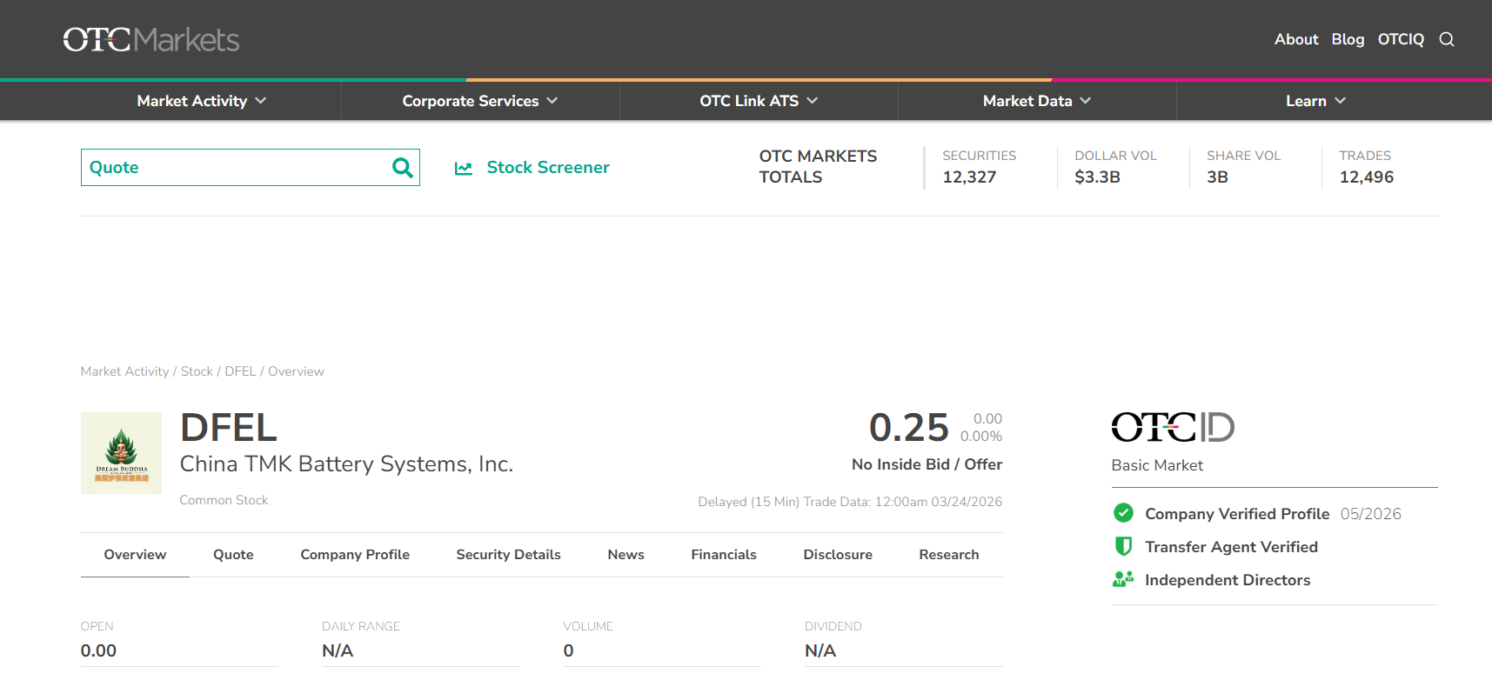
Task: Click the OTC Markets logo
Action: 151,39
